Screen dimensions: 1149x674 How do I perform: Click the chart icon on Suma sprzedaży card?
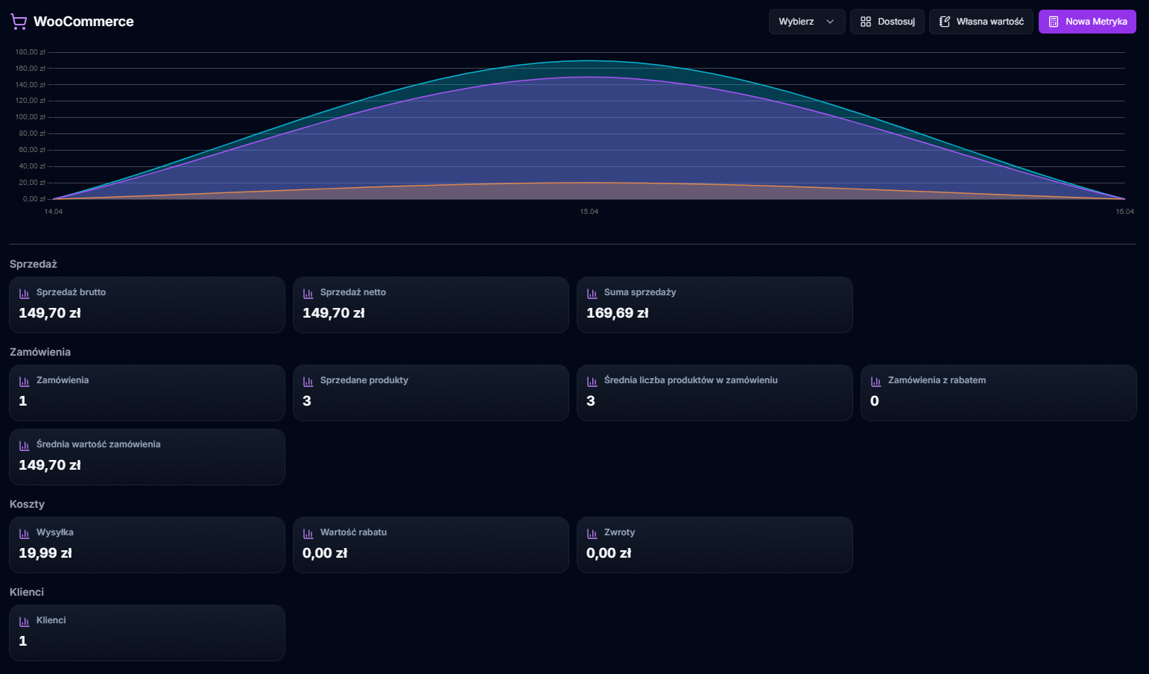click(x=592, y=292)
